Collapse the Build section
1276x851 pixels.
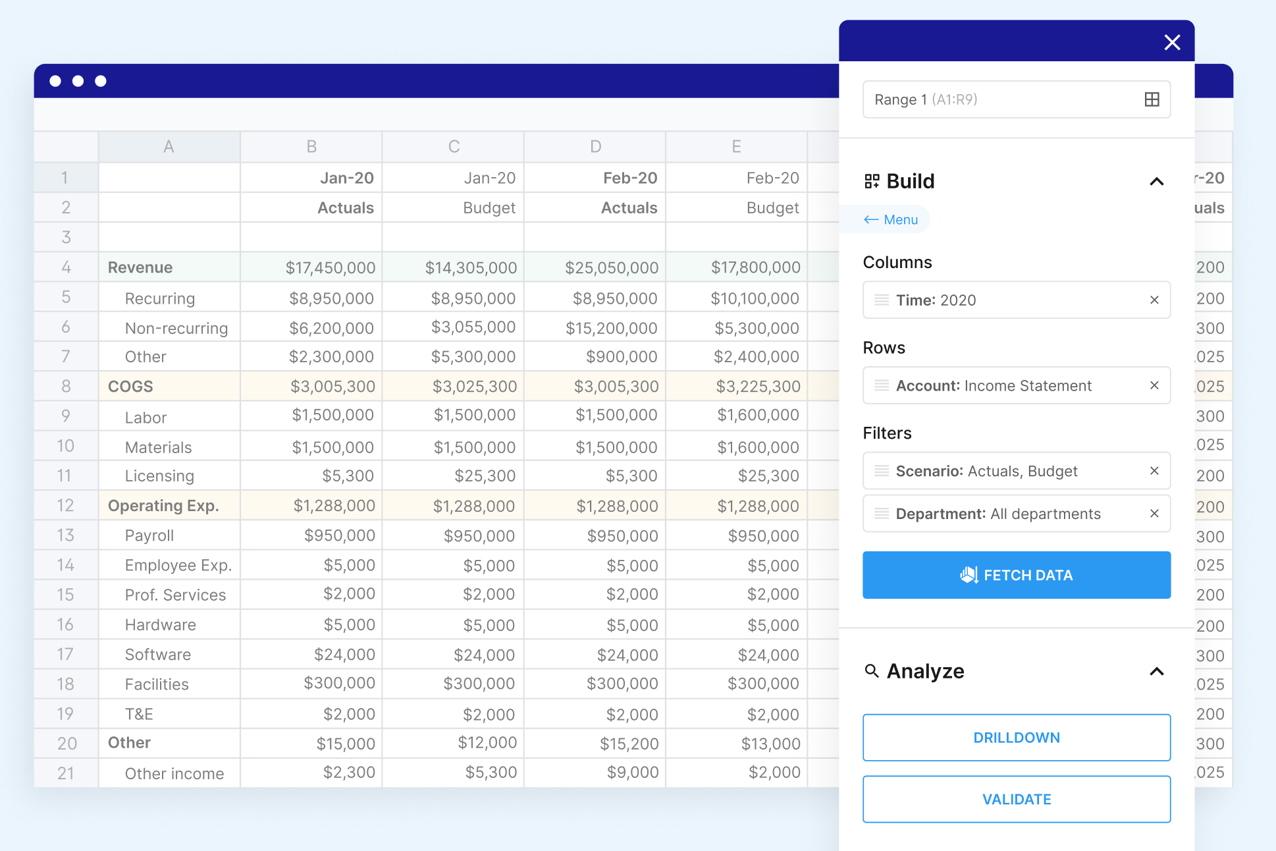point(1157,181)
